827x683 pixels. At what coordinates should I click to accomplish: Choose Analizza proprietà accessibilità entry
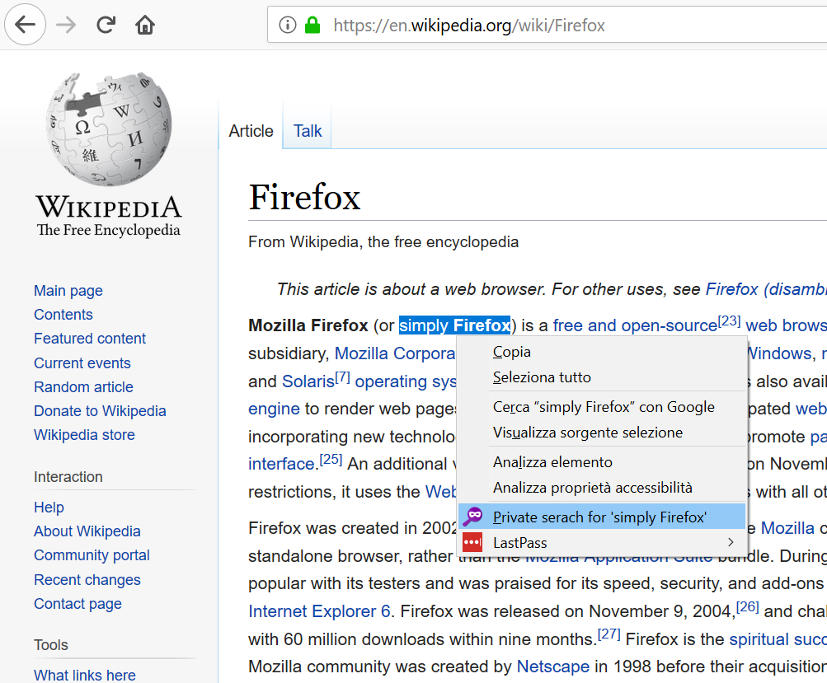coord(602,488)
